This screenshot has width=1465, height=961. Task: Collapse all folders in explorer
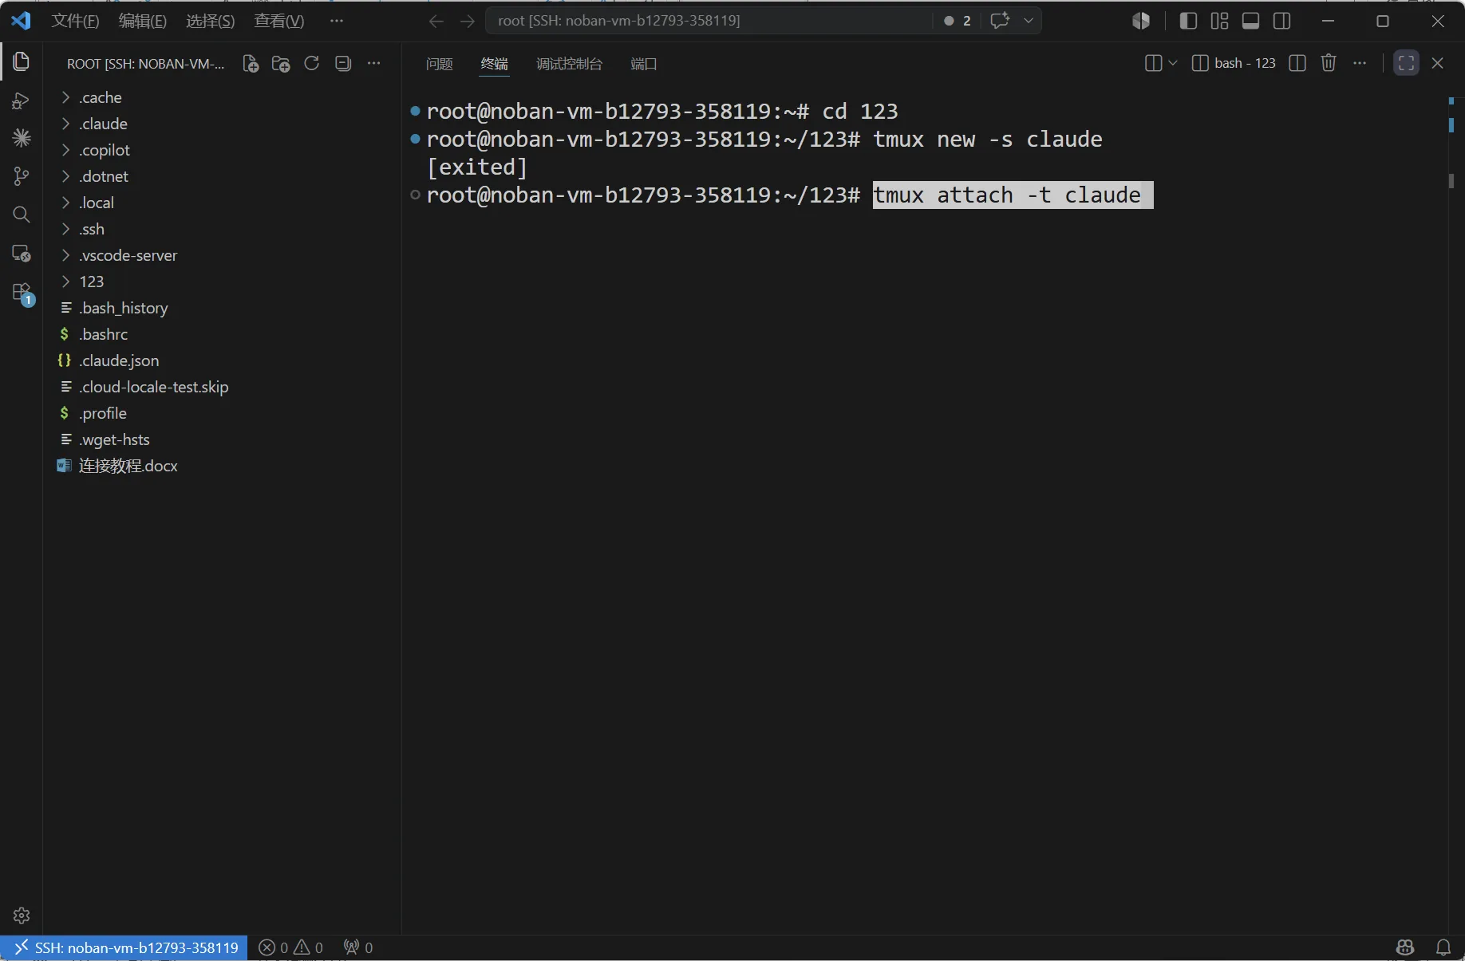point(343,64)
